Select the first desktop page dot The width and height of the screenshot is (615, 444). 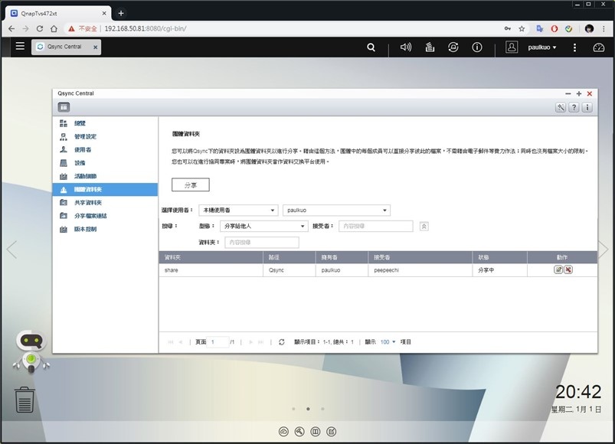coord(294,409)
